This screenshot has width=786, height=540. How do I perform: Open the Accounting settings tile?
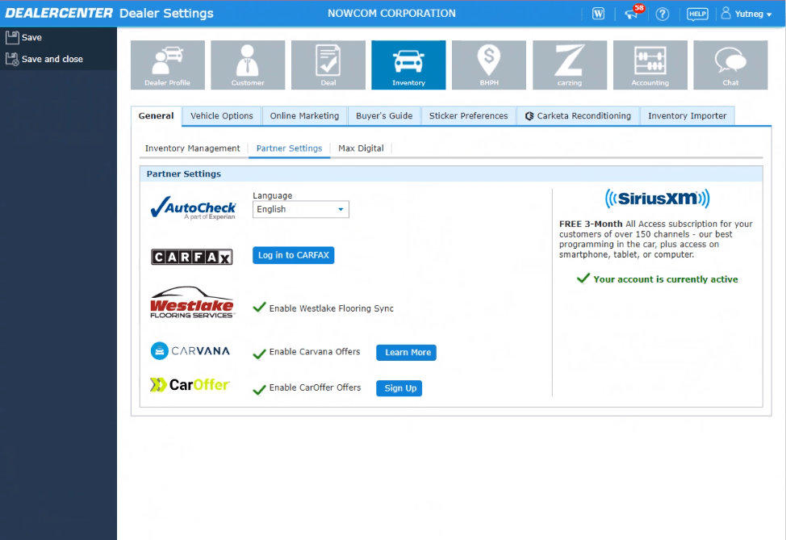tap(650, 65)
